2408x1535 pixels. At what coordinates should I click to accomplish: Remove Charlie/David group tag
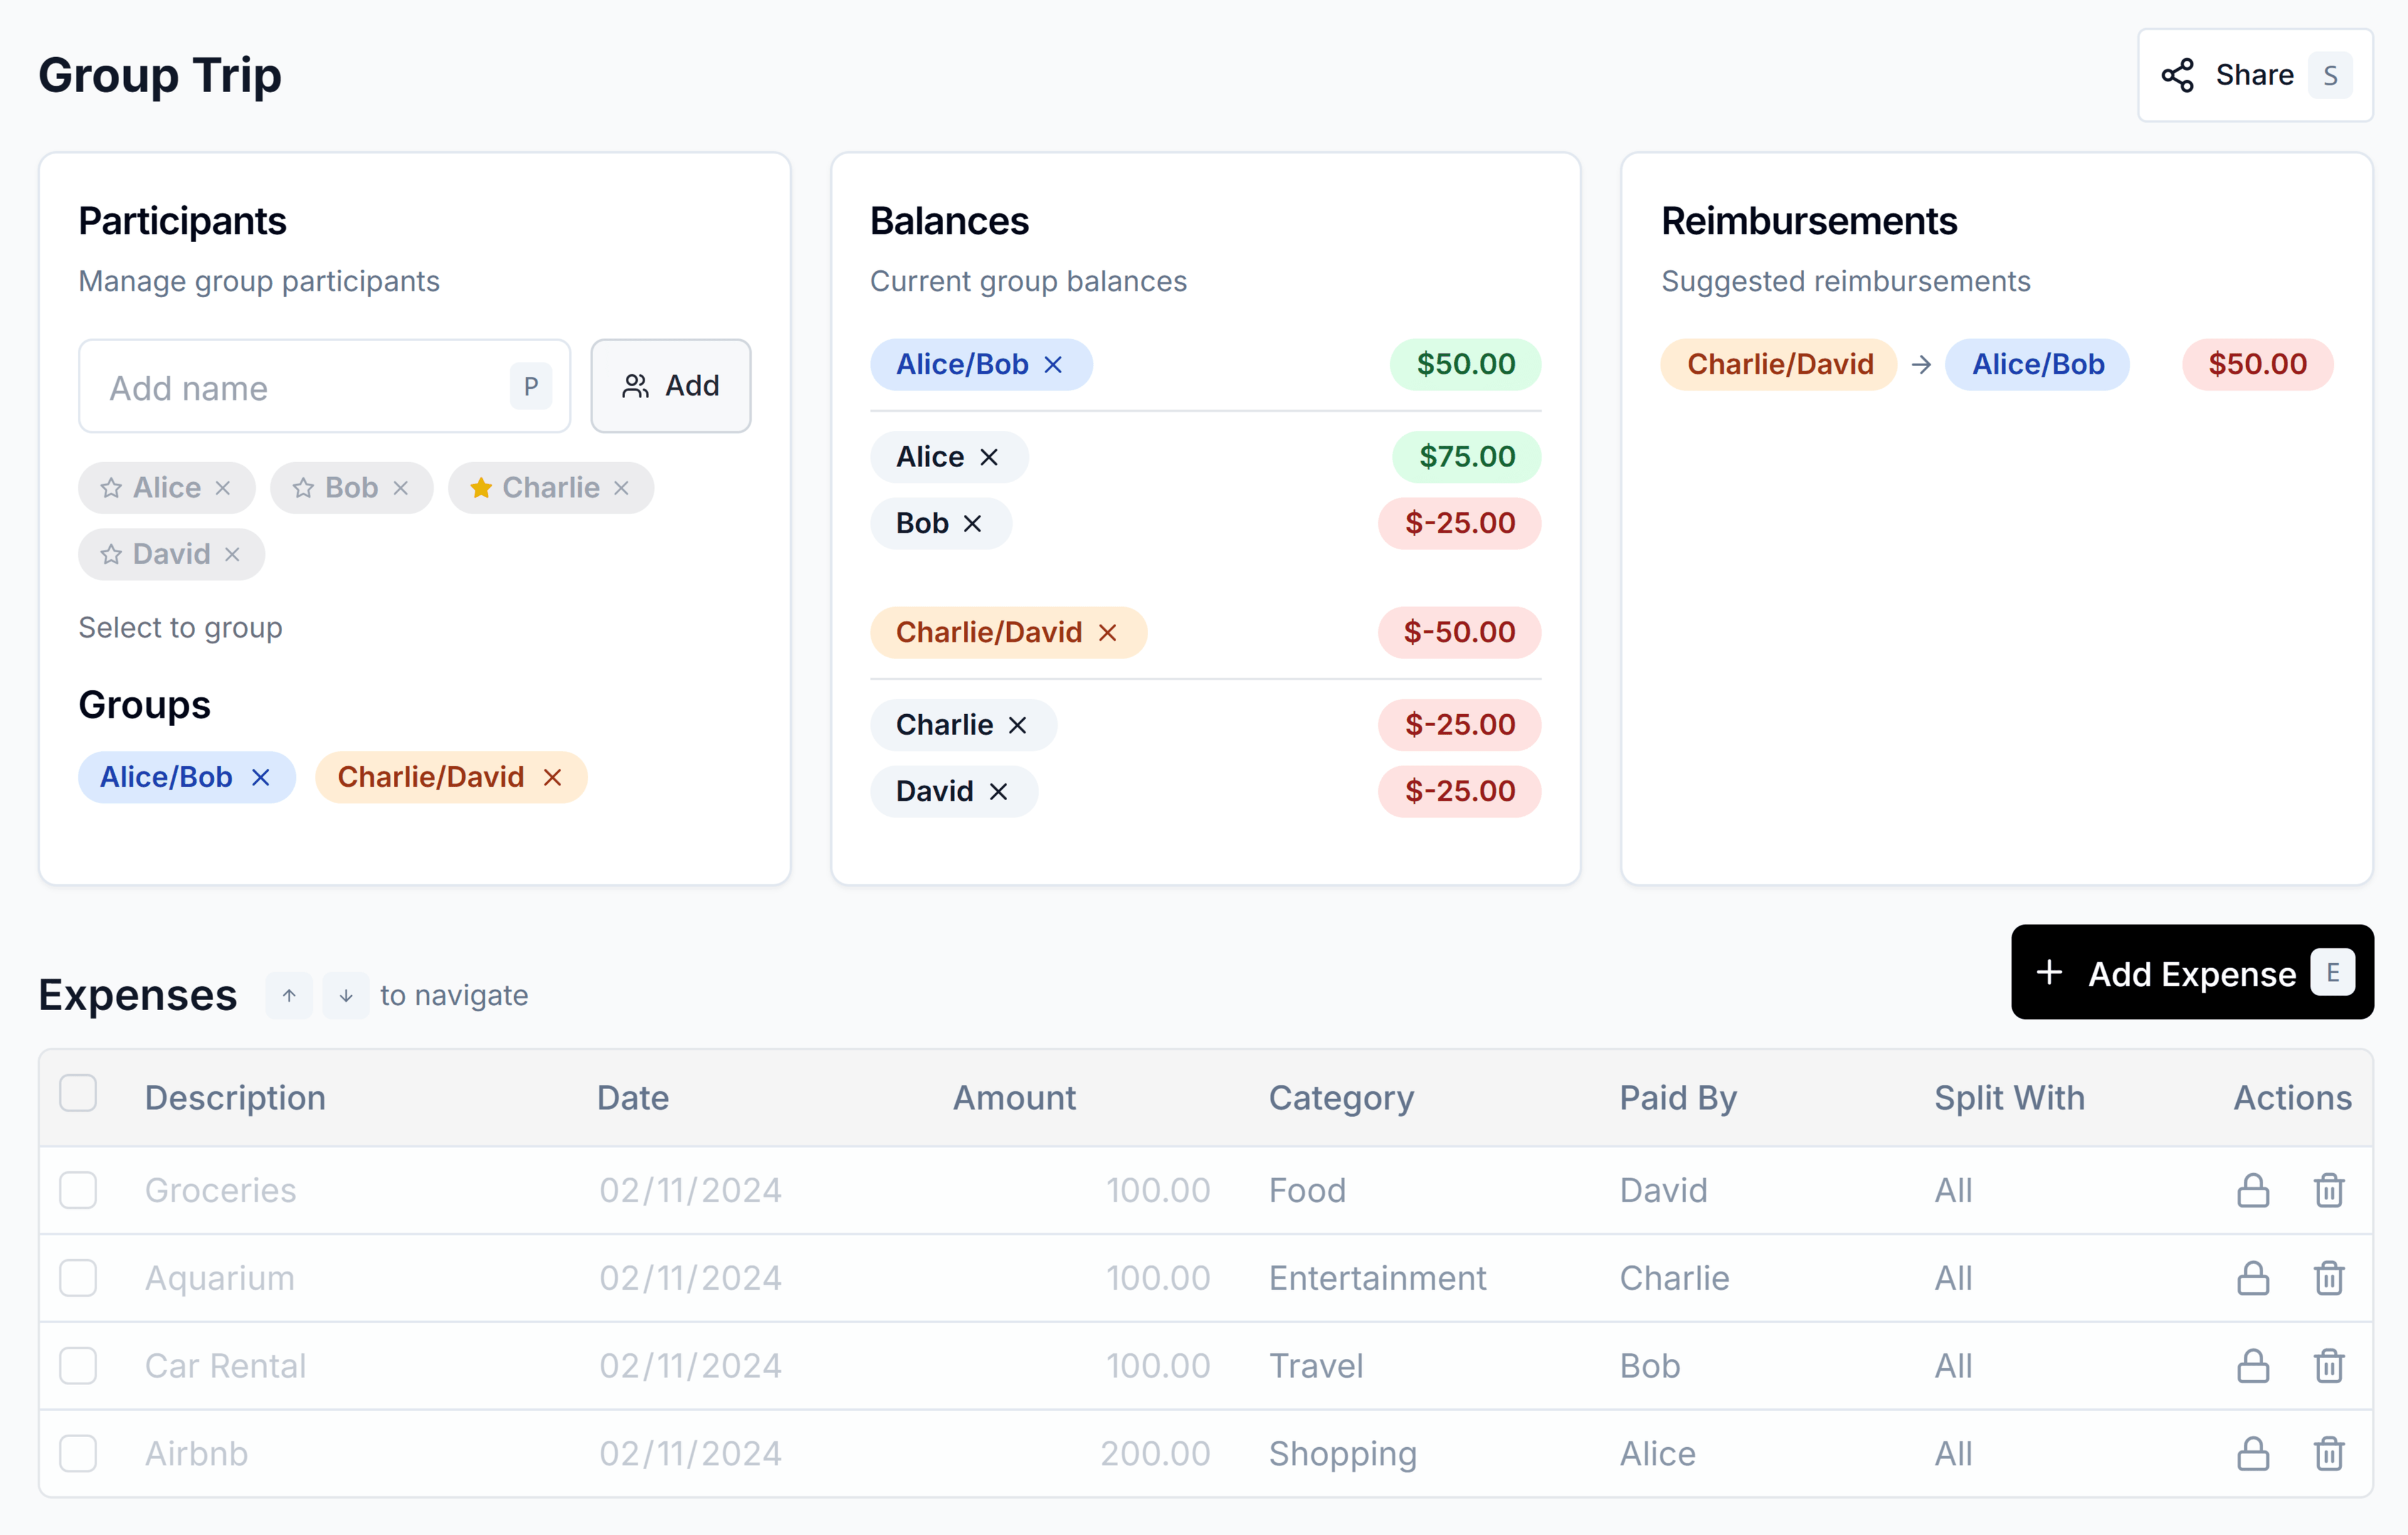553,777
